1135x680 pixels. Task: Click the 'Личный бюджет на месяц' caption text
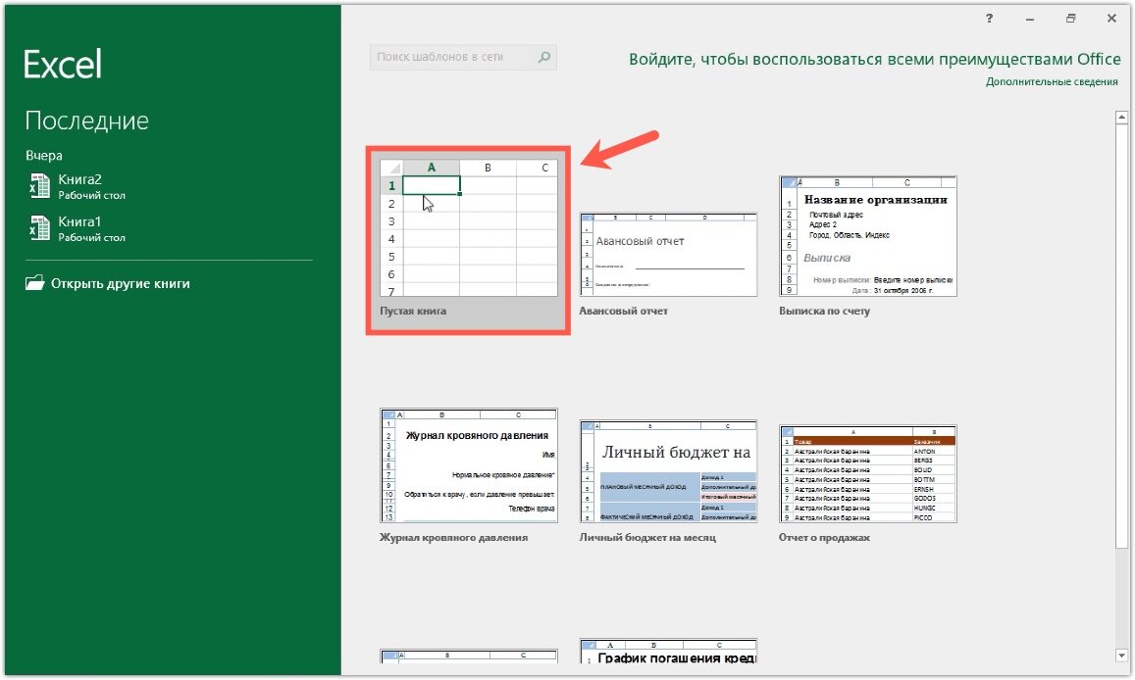pyautogui.click(x=647, y=538)
